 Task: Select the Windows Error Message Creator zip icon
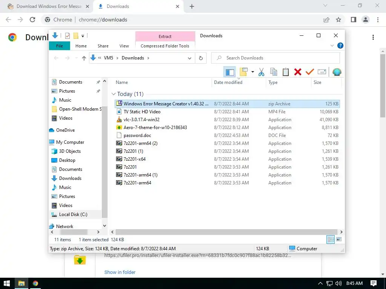click(x=119, y=103)
